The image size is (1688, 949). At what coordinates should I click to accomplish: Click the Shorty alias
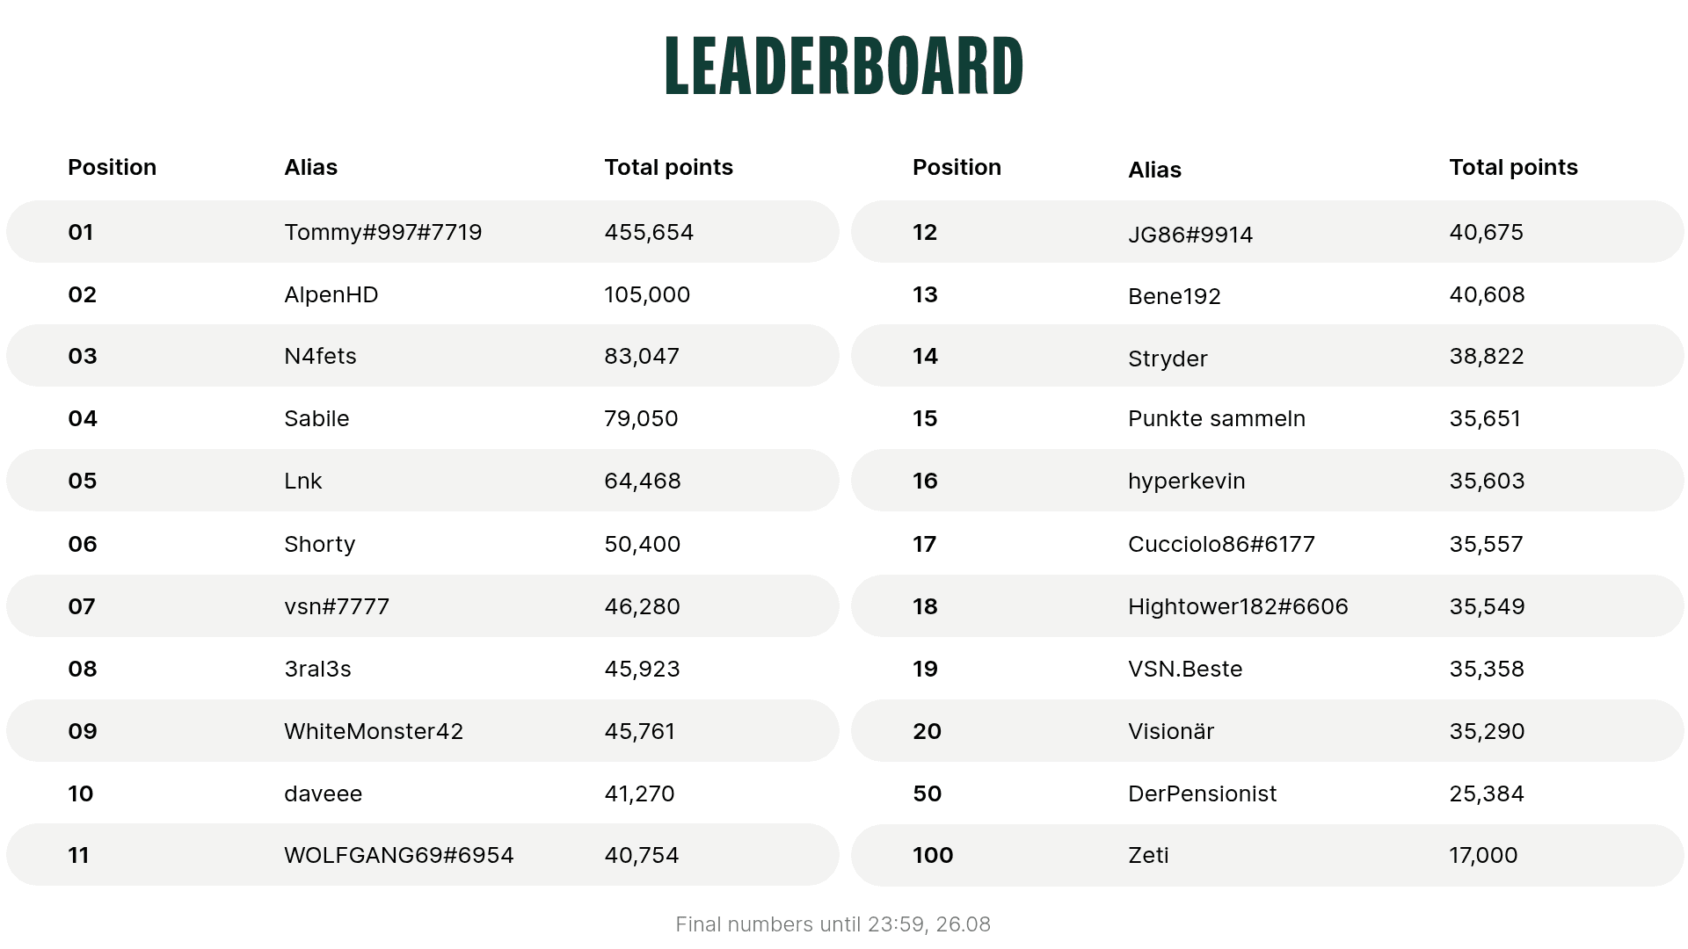(320, 545)
